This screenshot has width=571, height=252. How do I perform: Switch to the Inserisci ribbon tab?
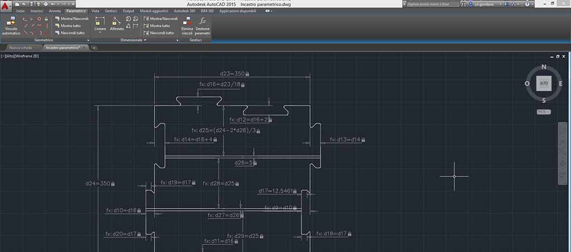[x=37, y=11]
